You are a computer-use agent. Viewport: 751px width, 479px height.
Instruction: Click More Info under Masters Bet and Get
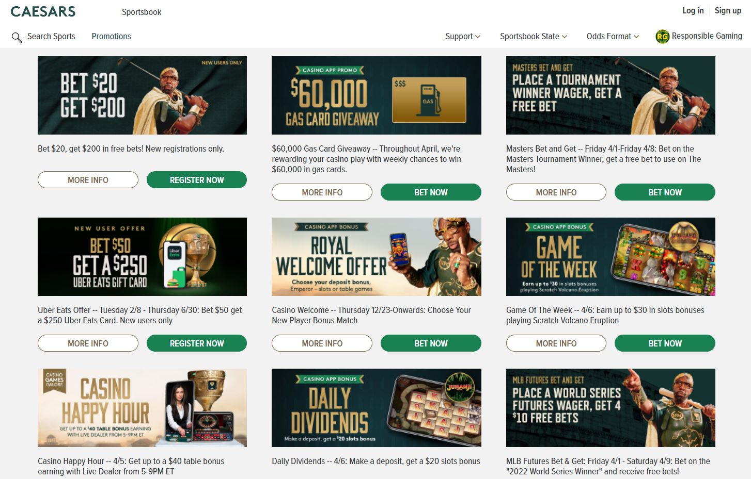[556, 192]
